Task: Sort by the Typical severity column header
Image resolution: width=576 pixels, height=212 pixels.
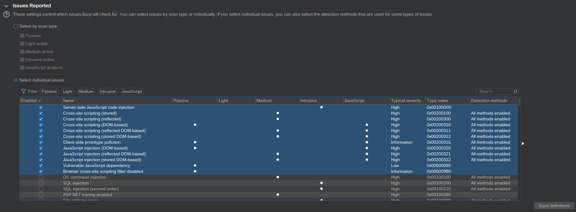Action: coord(406,100)
